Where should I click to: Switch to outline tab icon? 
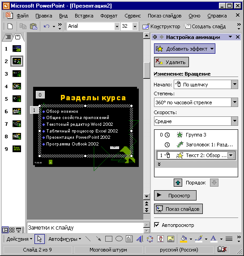click(8, 37)
